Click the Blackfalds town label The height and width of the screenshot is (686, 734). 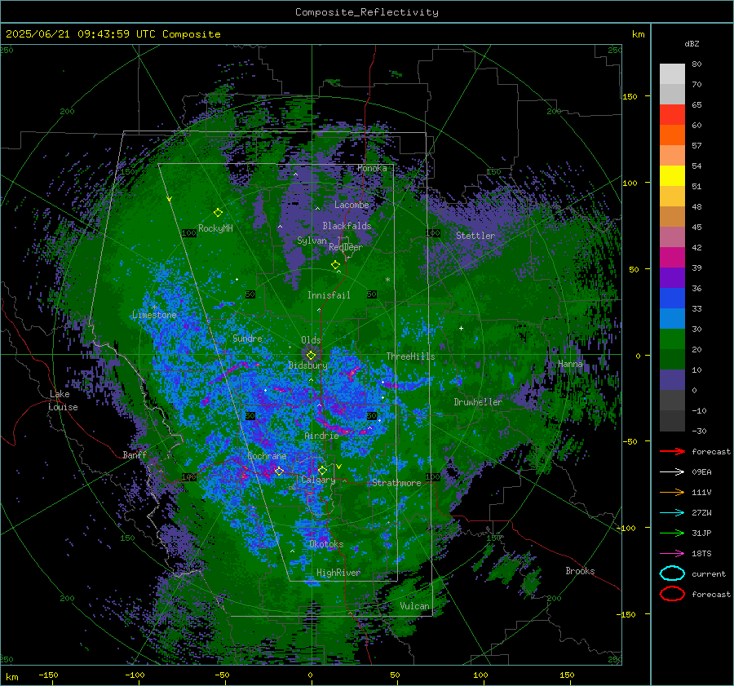pyautogui.click(x=347, y=226)
